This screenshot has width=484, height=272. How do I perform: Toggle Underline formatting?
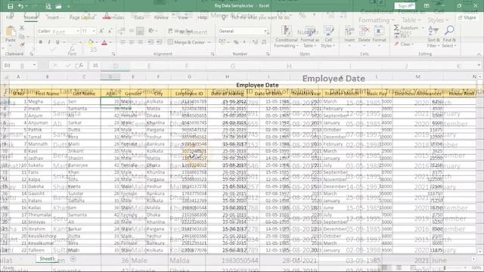pyautogui.click(x=57, y=42)
